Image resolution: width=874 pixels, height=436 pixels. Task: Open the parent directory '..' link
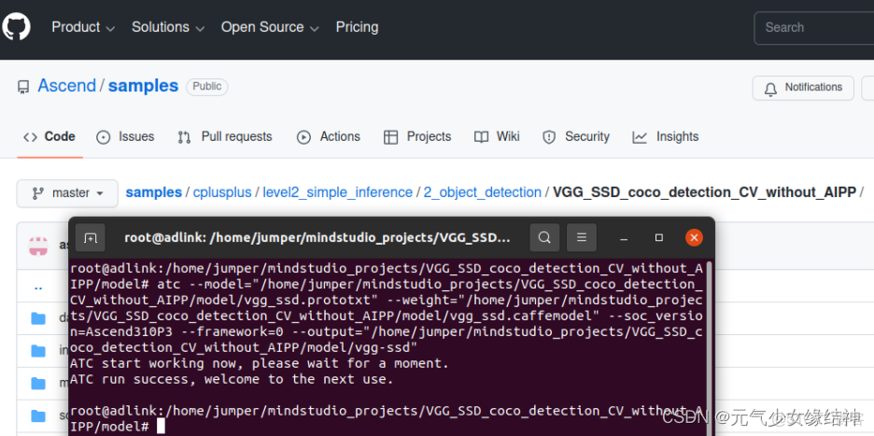[38, 288]
